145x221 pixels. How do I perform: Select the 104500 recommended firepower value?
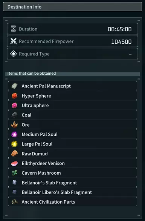pos(121,42)
